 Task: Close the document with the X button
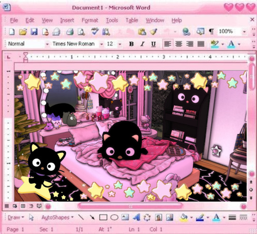coord(252,19)
